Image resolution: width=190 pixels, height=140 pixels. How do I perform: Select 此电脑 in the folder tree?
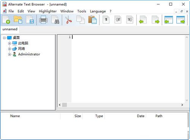click(23, 43)
